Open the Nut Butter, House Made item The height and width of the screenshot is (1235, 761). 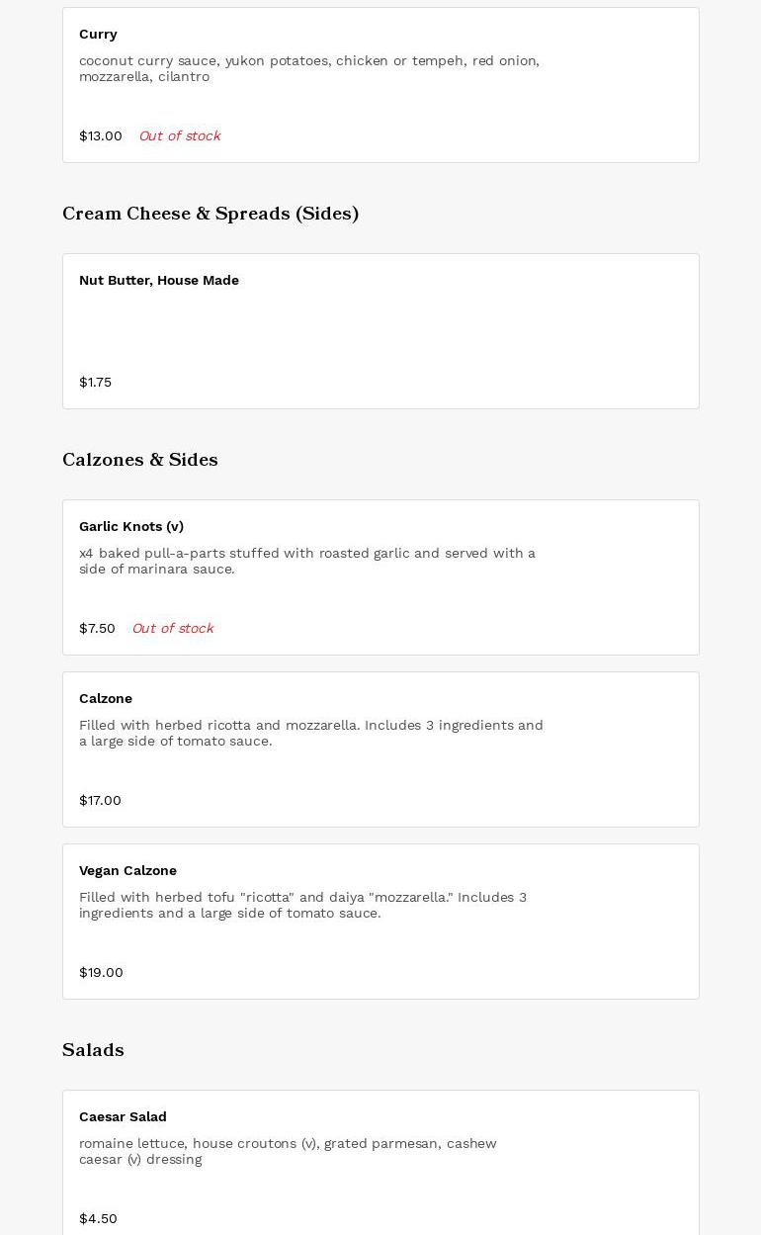click(x=159, y=281)
